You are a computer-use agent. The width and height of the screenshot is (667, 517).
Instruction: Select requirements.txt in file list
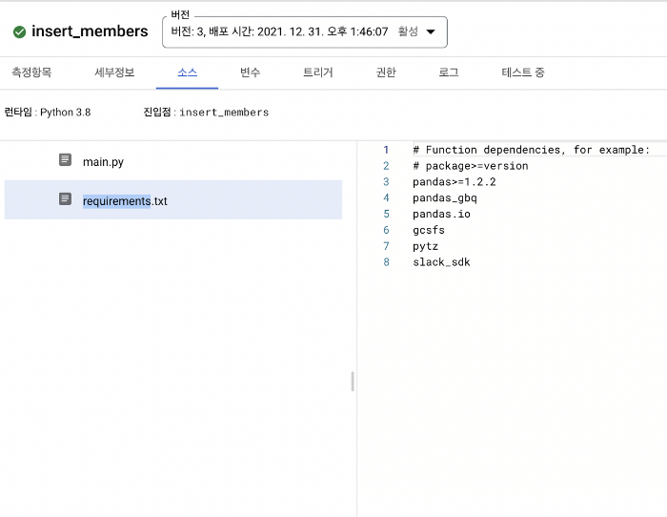173,199
